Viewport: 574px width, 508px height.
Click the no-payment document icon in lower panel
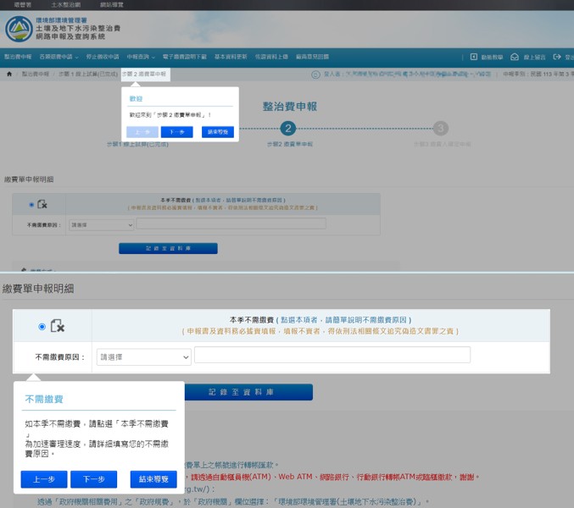(57, 326)
